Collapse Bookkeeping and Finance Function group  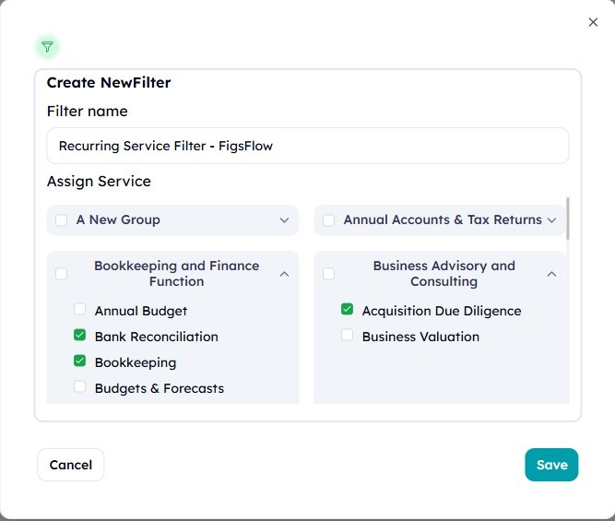[284, 274]
